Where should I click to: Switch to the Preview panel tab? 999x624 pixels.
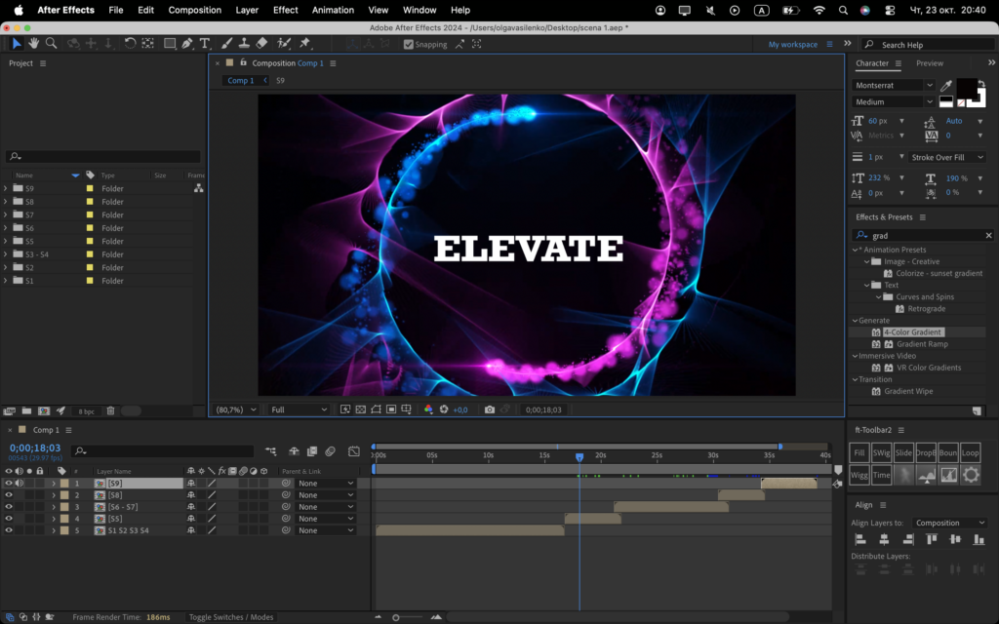pos(930,63)
